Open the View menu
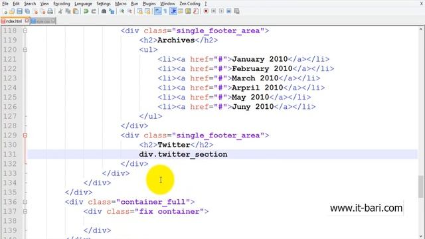The height and width of the screenshot is (239, 425). pyautogui.click(x=44, y=4)
